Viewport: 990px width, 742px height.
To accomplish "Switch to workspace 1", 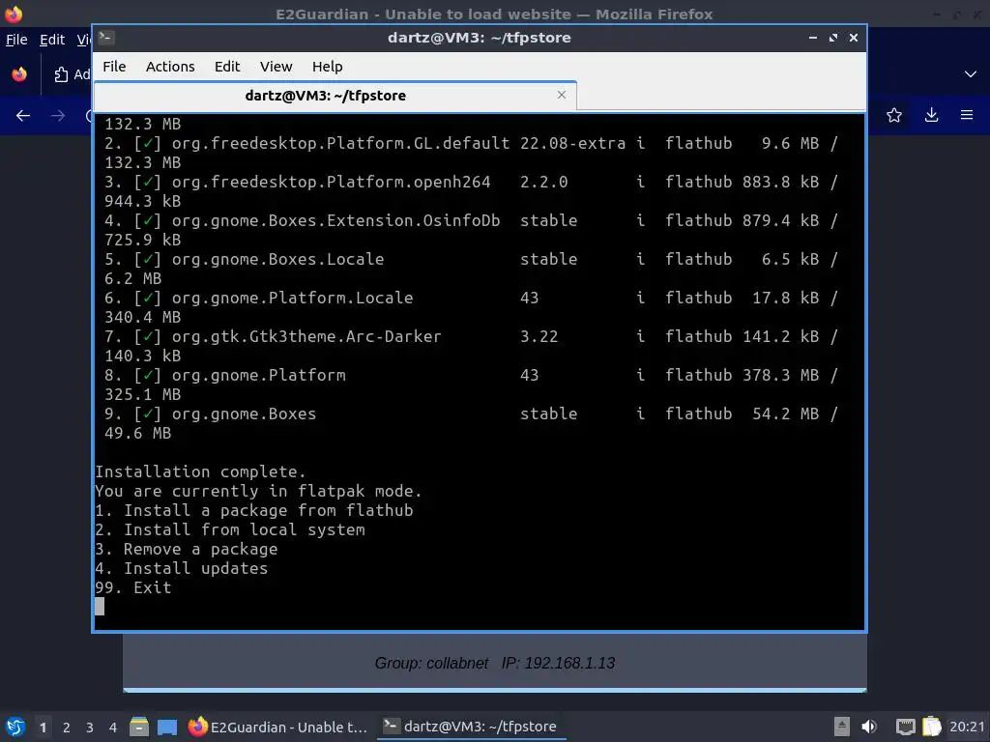I will click(43, 728).
